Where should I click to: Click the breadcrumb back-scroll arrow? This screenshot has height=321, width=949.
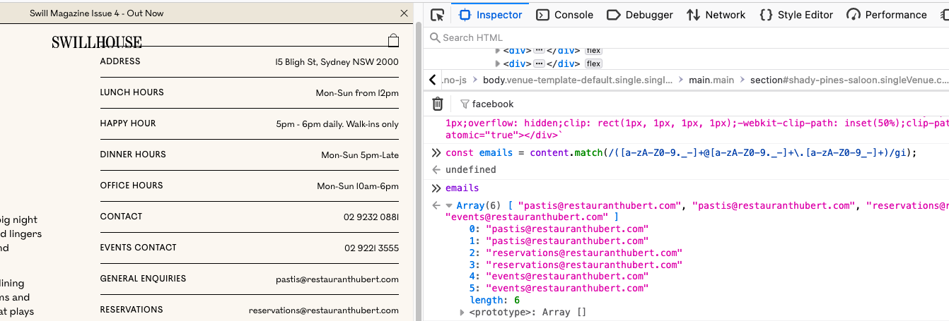[433, 80]
